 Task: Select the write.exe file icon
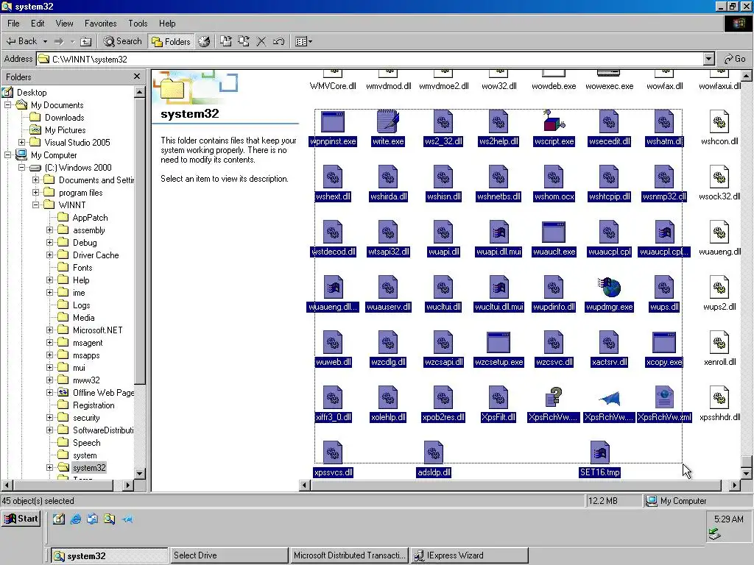388,121
